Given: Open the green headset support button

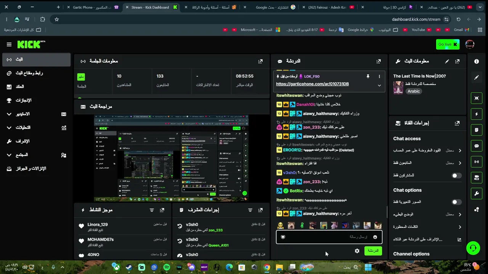Looking at the screenshot, I should [x=473, y=249].
